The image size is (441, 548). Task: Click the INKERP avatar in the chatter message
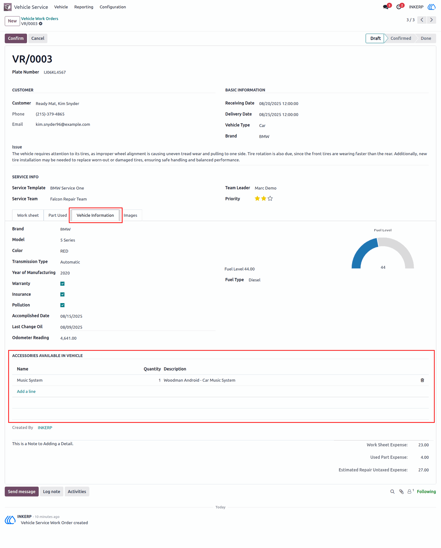point(10,520)
